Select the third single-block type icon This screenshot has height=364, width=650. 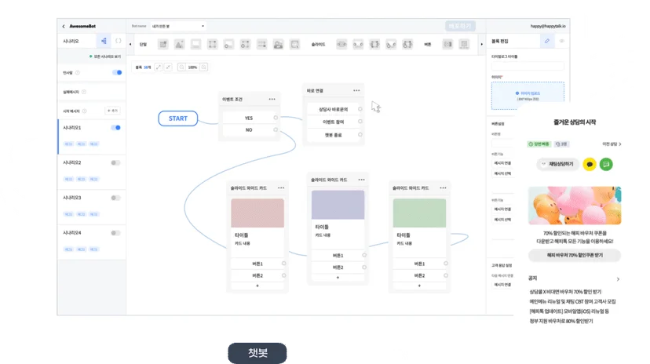195,44
